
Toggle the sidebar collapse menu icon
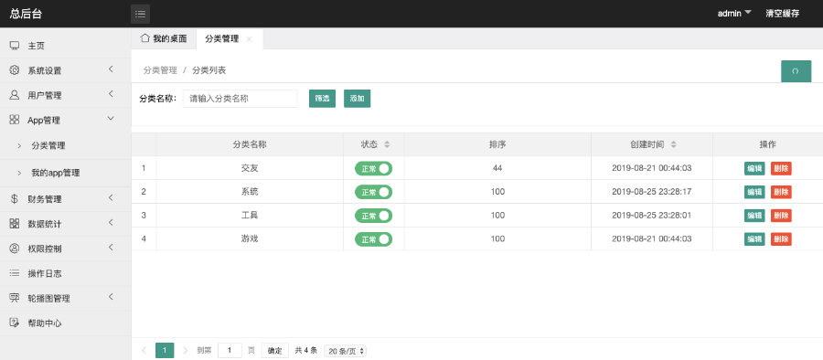pyautogui.click(x=140, y=15)
